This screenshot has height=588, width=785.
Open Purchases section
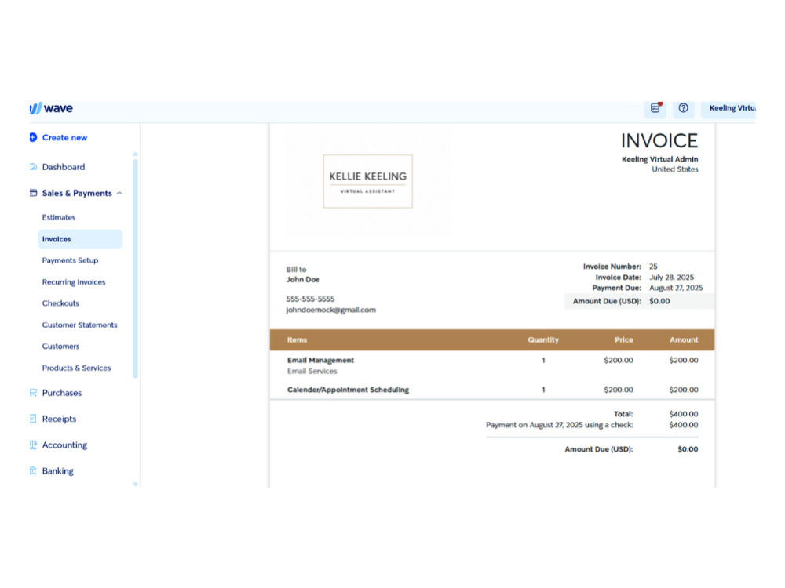[61, 393]
